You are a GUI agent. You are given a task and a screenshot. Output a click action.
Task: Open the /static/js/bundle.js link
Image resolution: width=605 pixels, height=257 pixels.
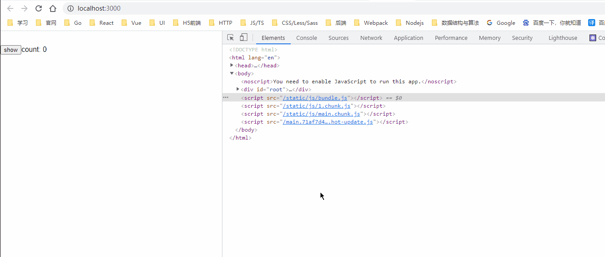click(315, 98)
